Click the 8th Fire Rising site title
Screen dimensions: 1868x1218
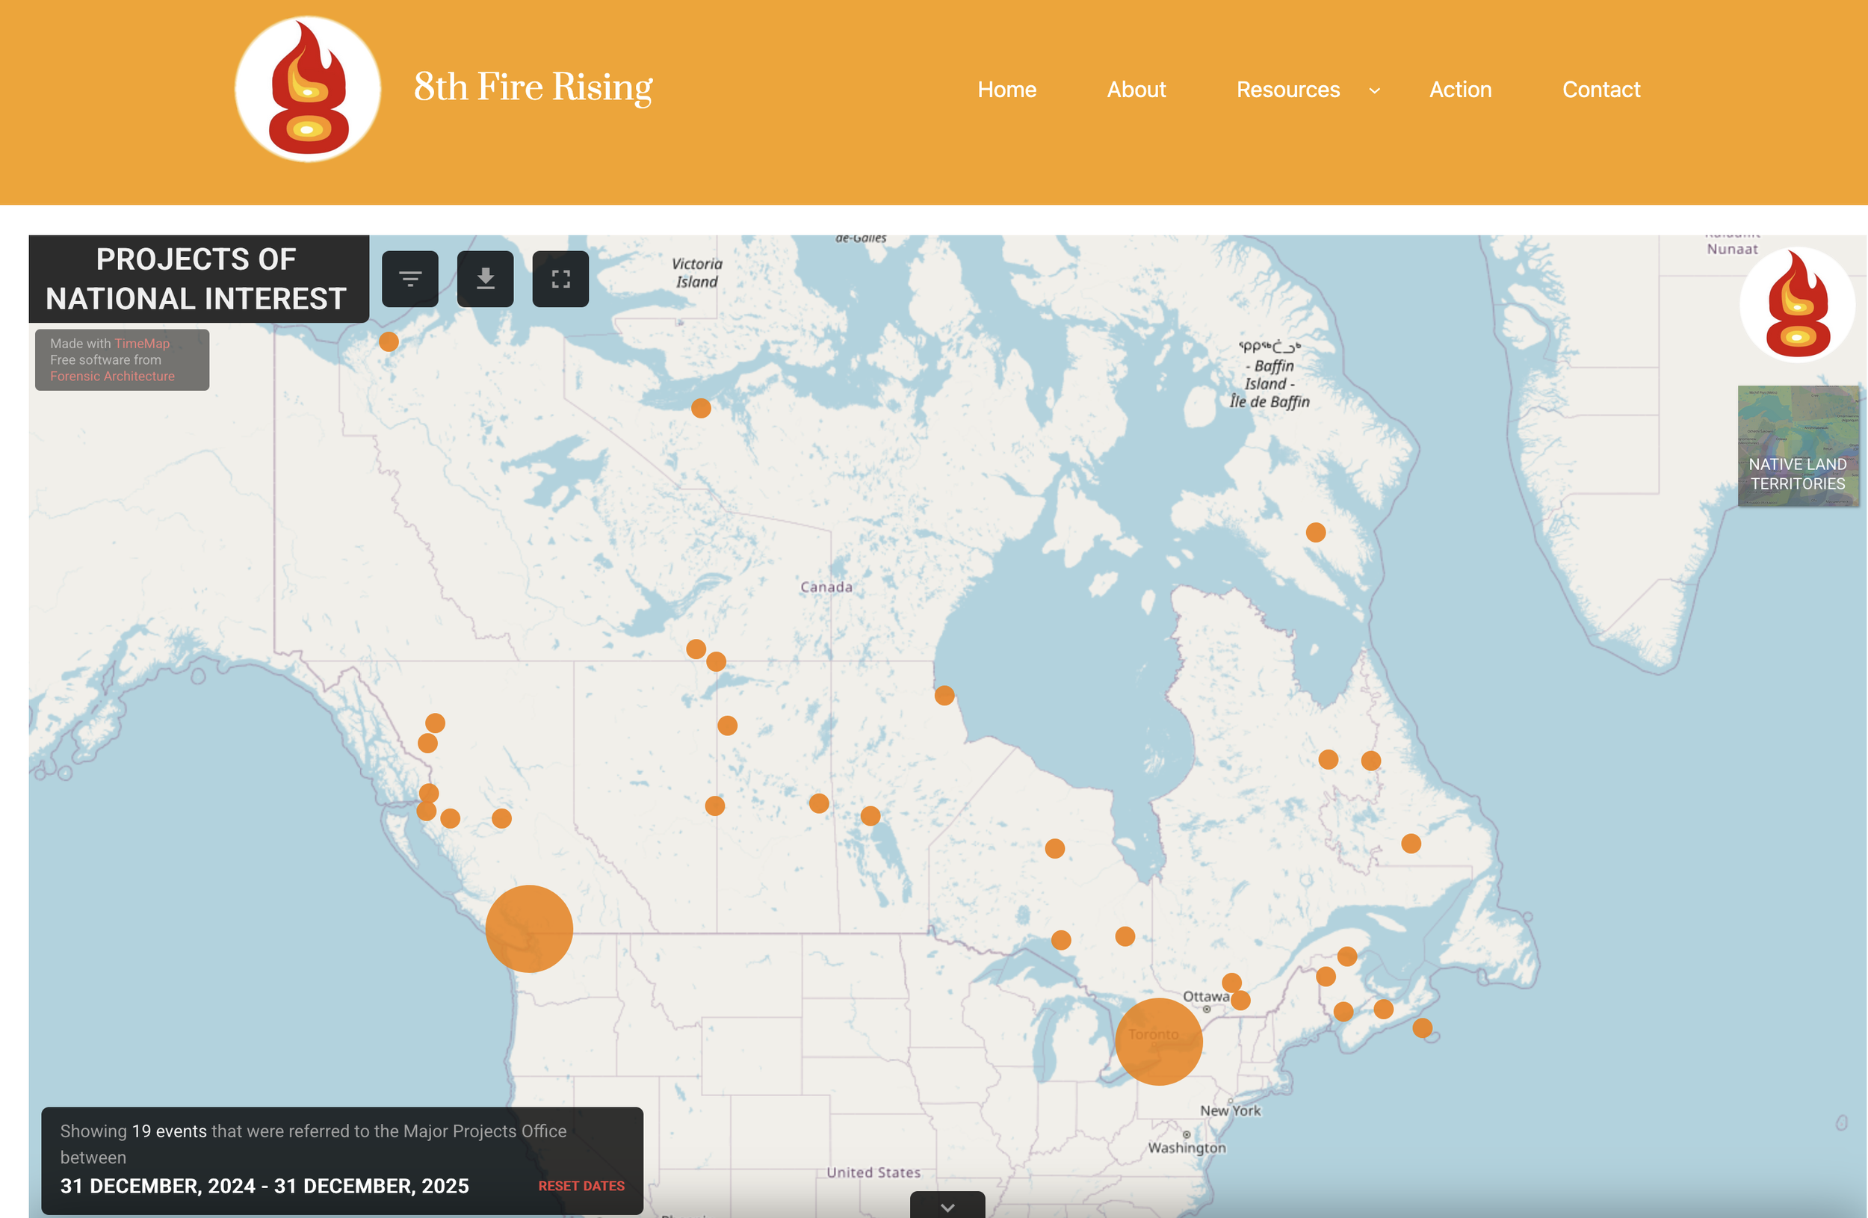point(533,87)
